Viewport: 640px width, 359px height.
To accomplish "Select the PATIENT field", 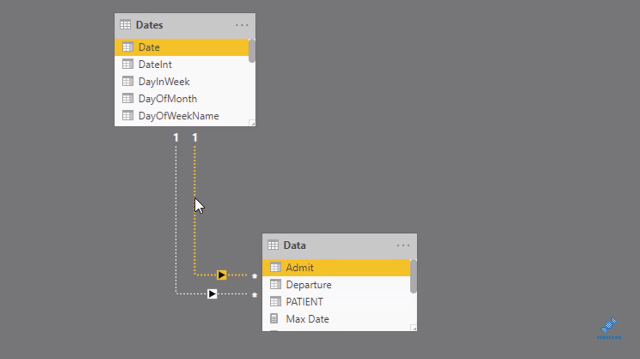I will click(336, 302).
